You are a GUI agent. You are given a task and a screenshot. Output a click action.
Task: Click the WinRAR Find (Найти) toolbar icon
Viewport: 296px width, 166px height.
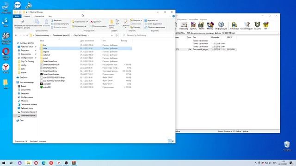click(x=202, y=26)
